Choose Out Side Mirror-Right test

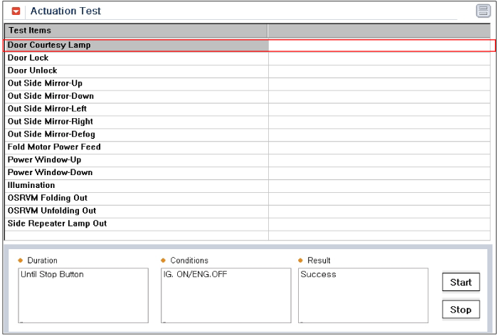click(x=248, y=122)
